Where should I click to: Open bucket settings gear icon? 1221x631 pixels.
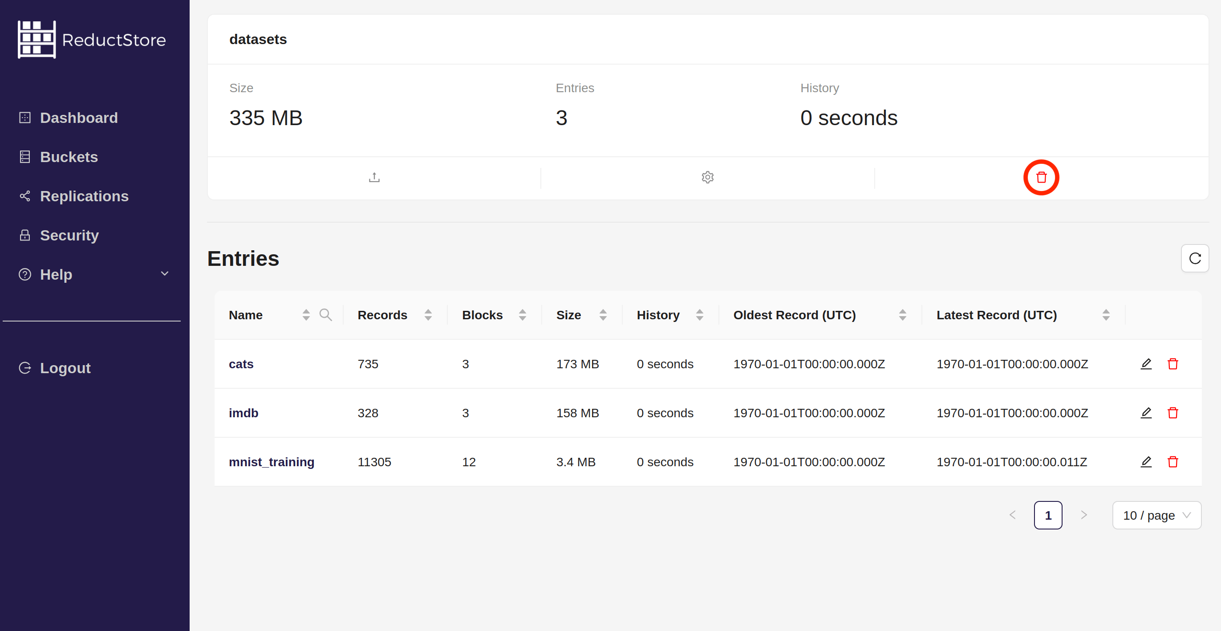(x=707, y=177)
